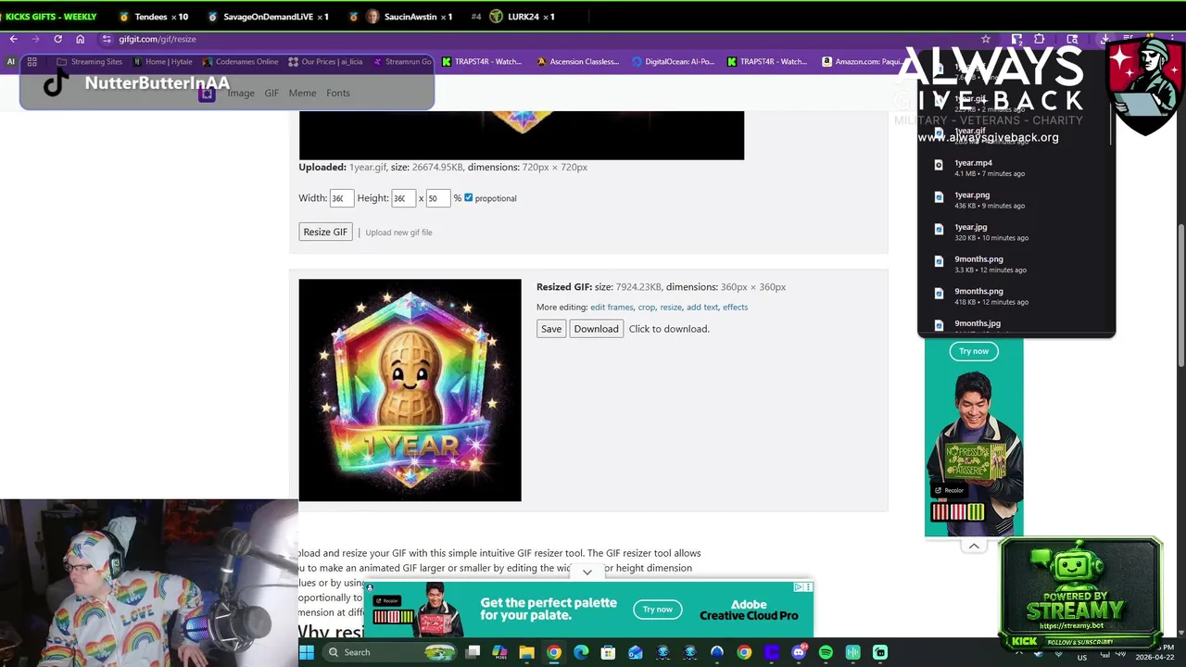Open Discord from taskbar

(799, 652)
